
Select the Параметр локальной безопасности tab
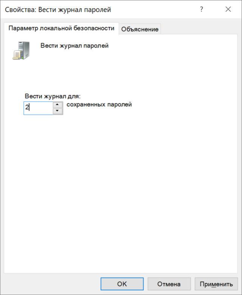coord(61,28)
